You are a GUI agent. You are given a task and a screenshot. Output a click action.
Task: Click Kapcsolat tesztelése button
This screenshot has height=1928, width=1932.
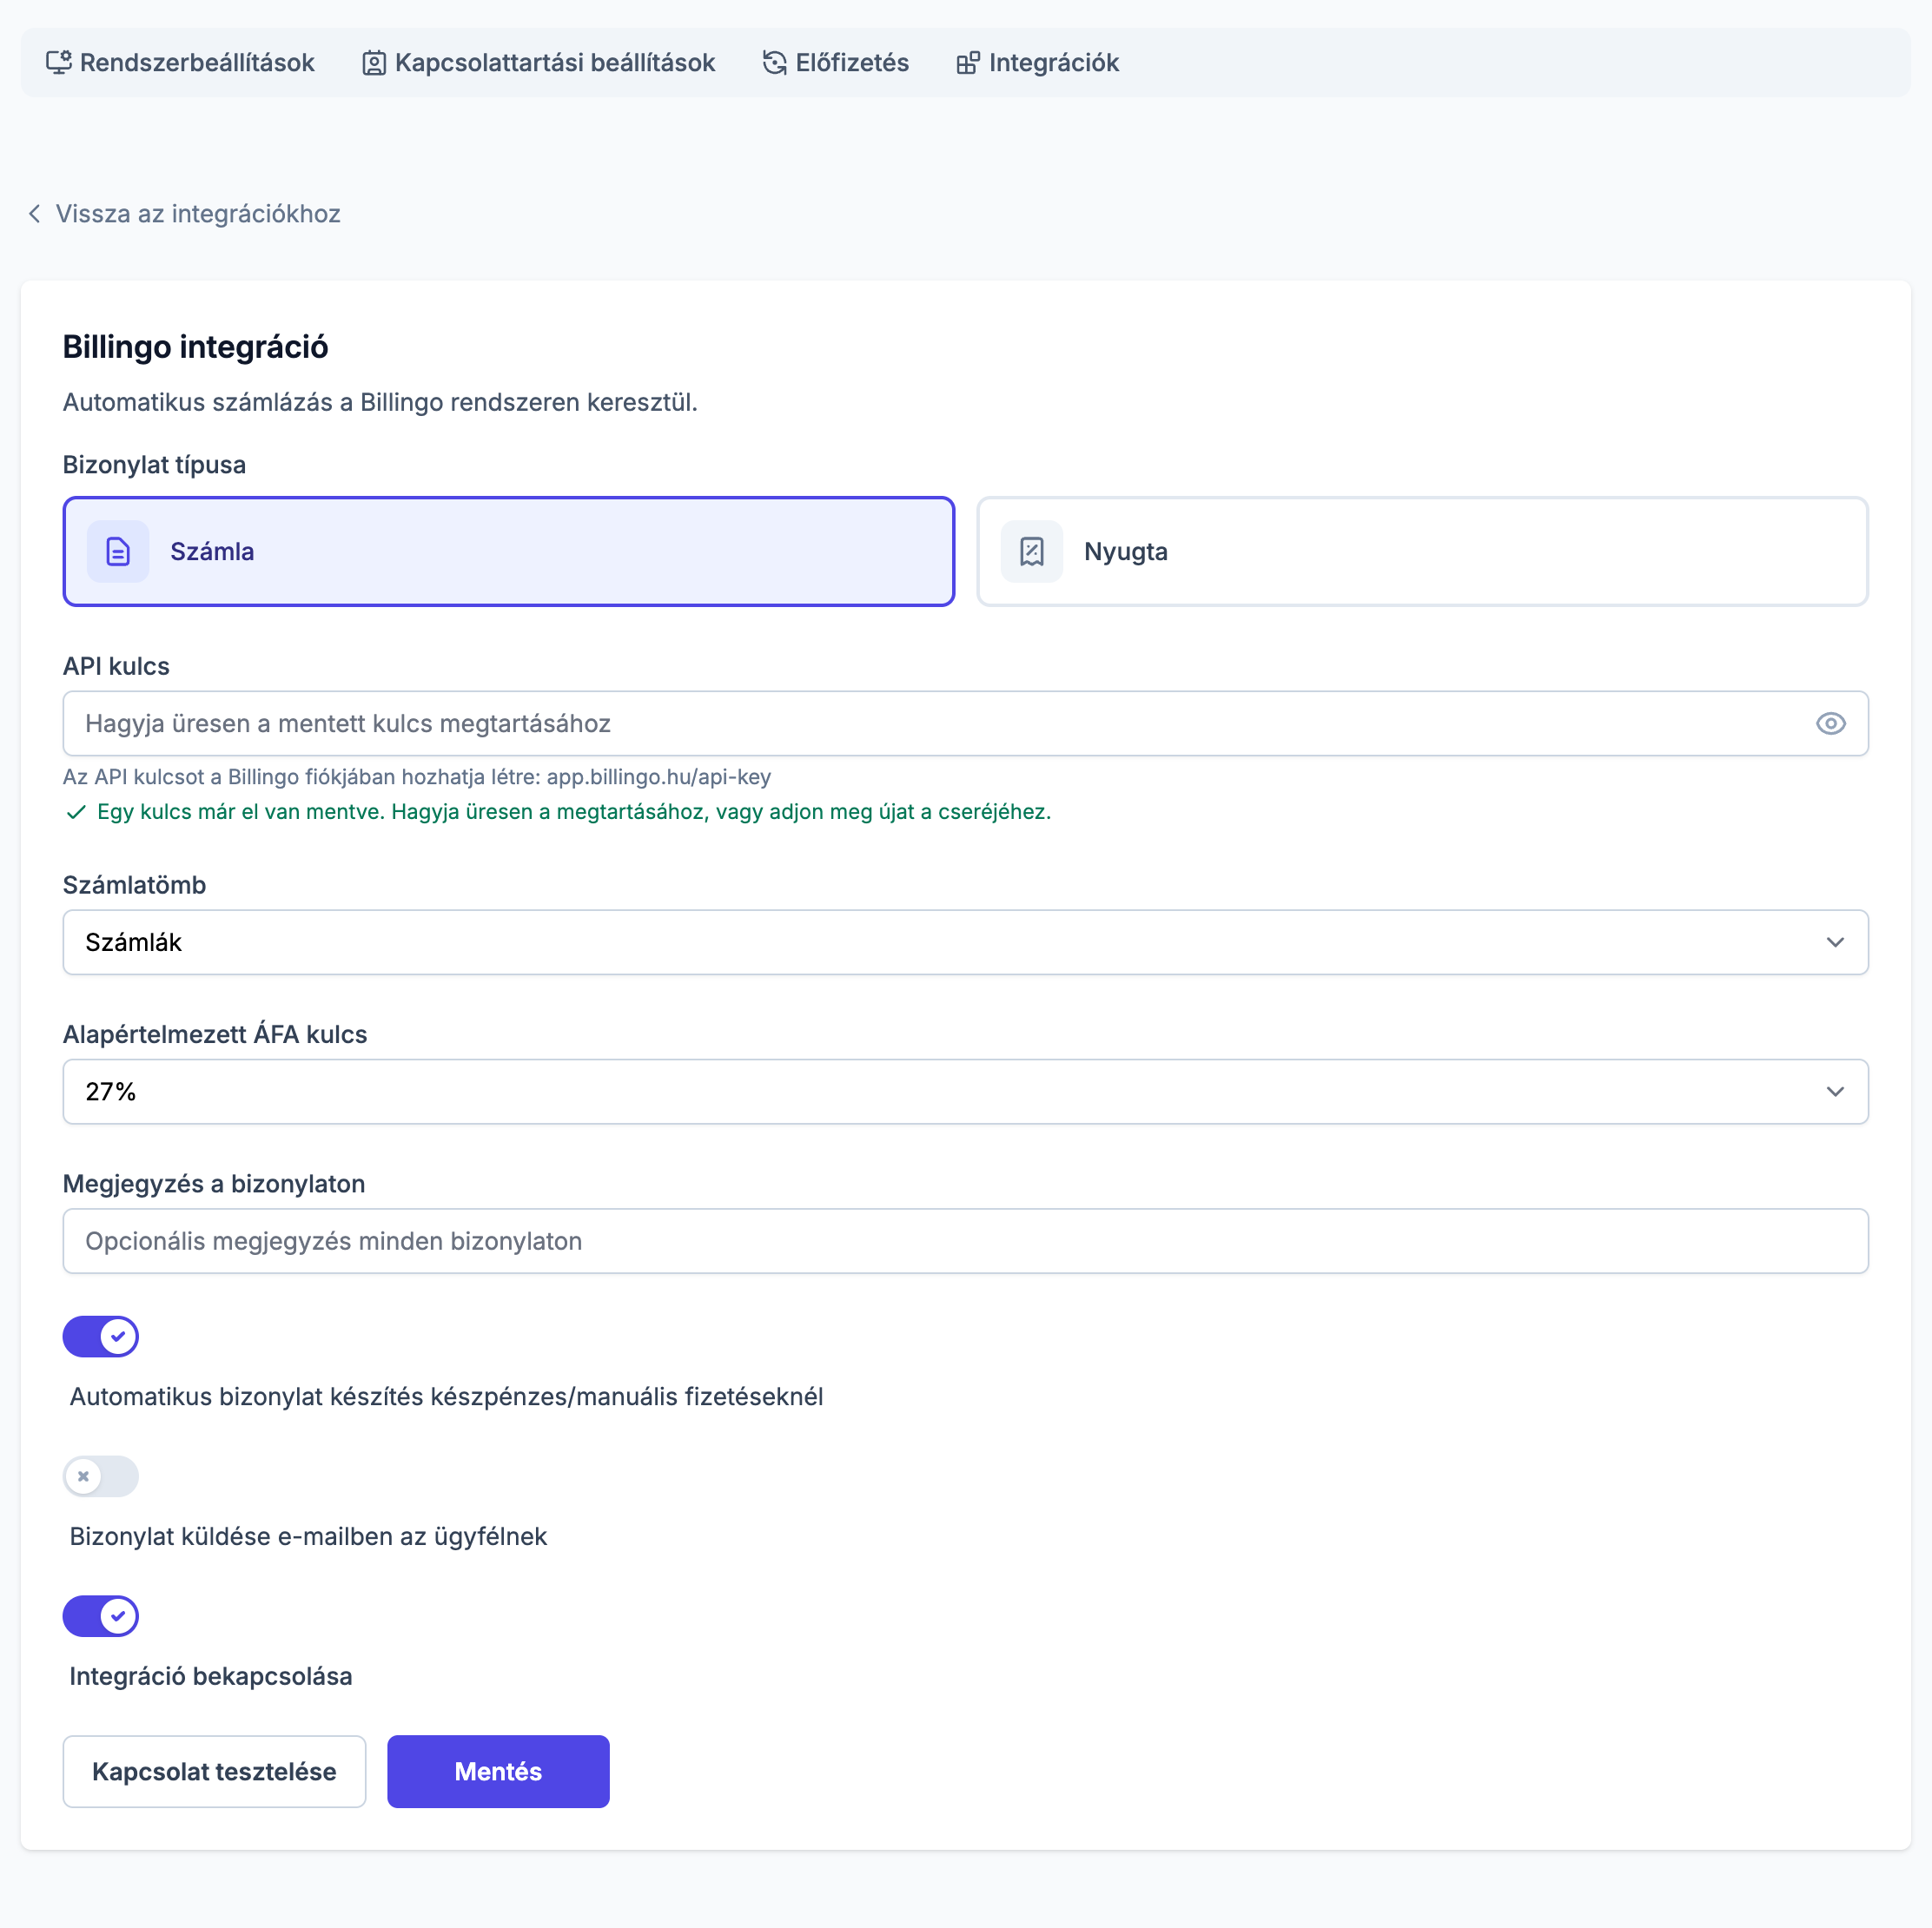click(214, 1772)
